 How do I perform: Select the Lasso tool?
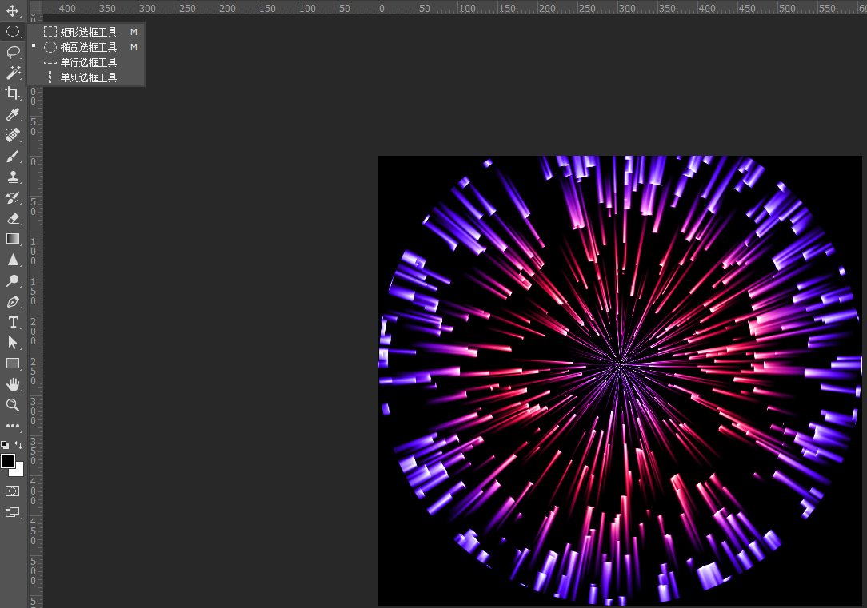[13, 52]
